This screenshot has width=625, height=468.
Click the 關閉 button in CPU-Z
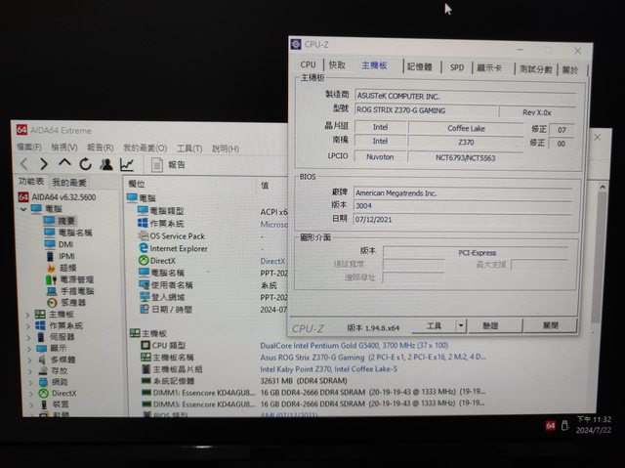pos(551,325)
